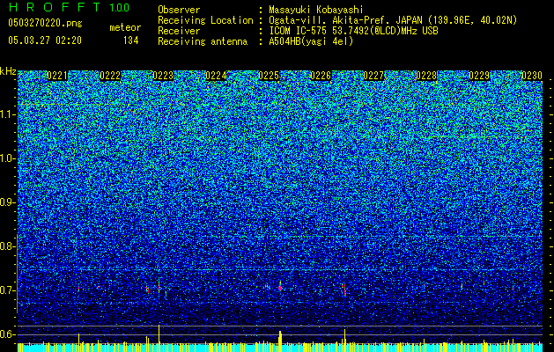Screen dimensions: 554x352
Task: Click the 0.6 kHz axis label
Action: tap(6, 334)
